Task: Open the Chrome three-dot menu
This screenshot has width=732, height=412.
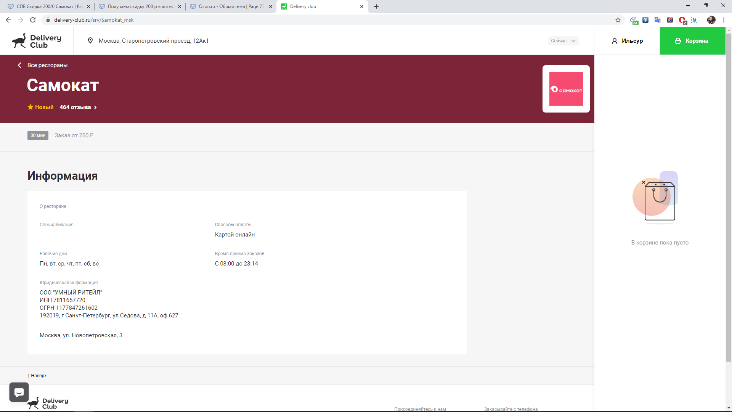Action: [724, 20]
